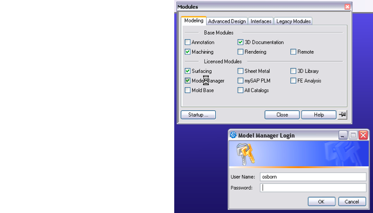Open the Interfaces tab
The height and width of the screenshot is (213, 373).
point(261,21)
